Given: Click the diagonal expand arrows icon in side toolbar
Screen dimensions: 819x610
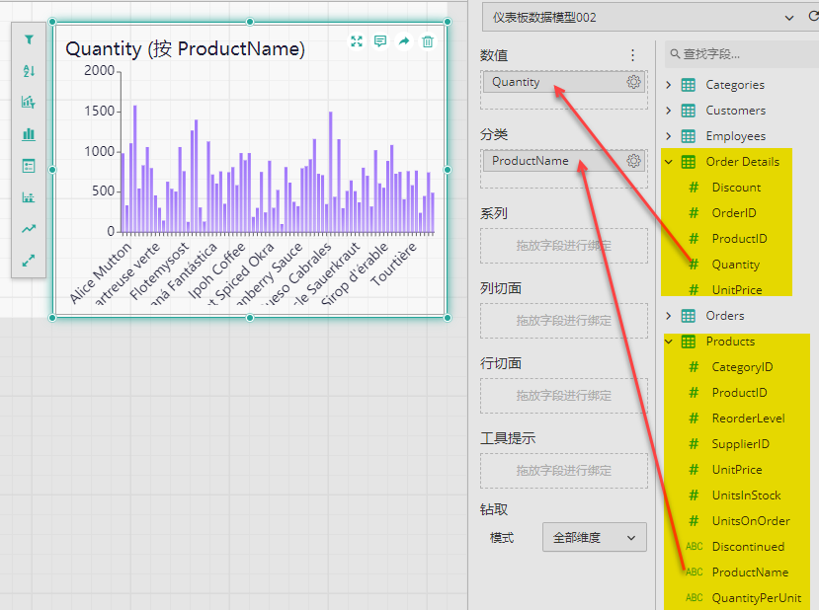Looking at the screenshot, I should tap(29, 261).
